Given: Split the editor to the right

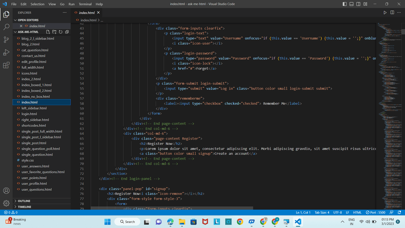Looking at the screenshot, I should point(392,13).
